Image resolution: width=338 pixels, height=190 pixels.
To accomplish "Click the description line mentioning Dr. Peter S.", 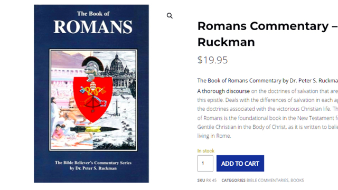I will point(268,81).
